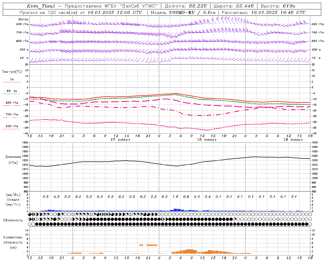Click the Давление pressure panel label
This screenshot has width=325, height=260.
pyautogui.click(x=13, y=157)
